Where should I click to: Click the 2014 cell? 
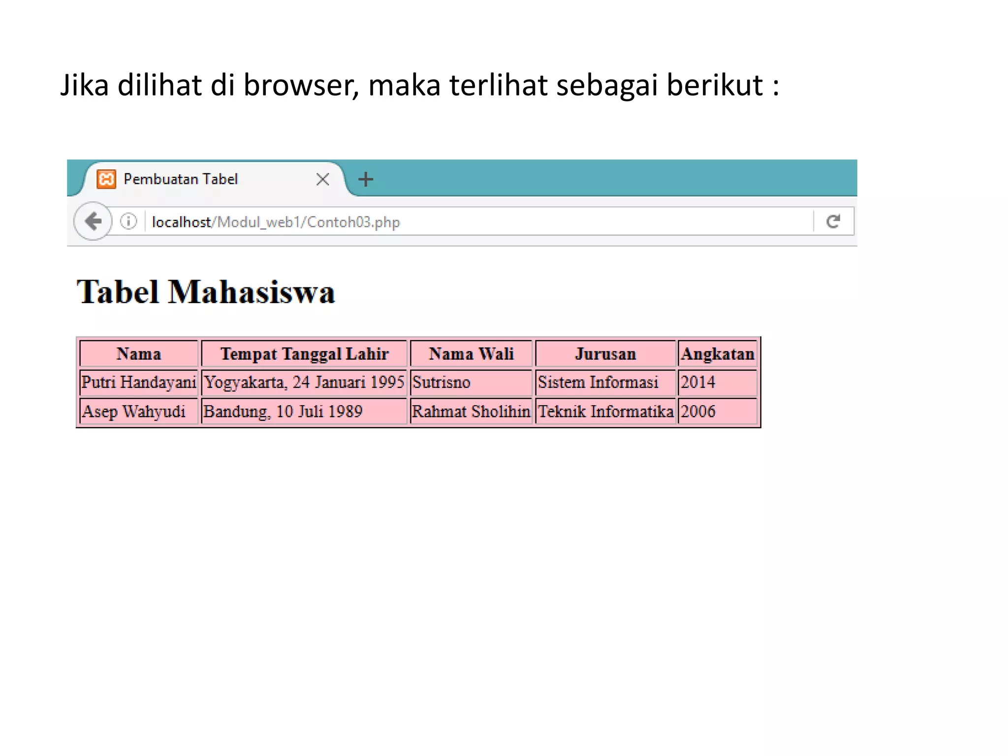(718, 382)
